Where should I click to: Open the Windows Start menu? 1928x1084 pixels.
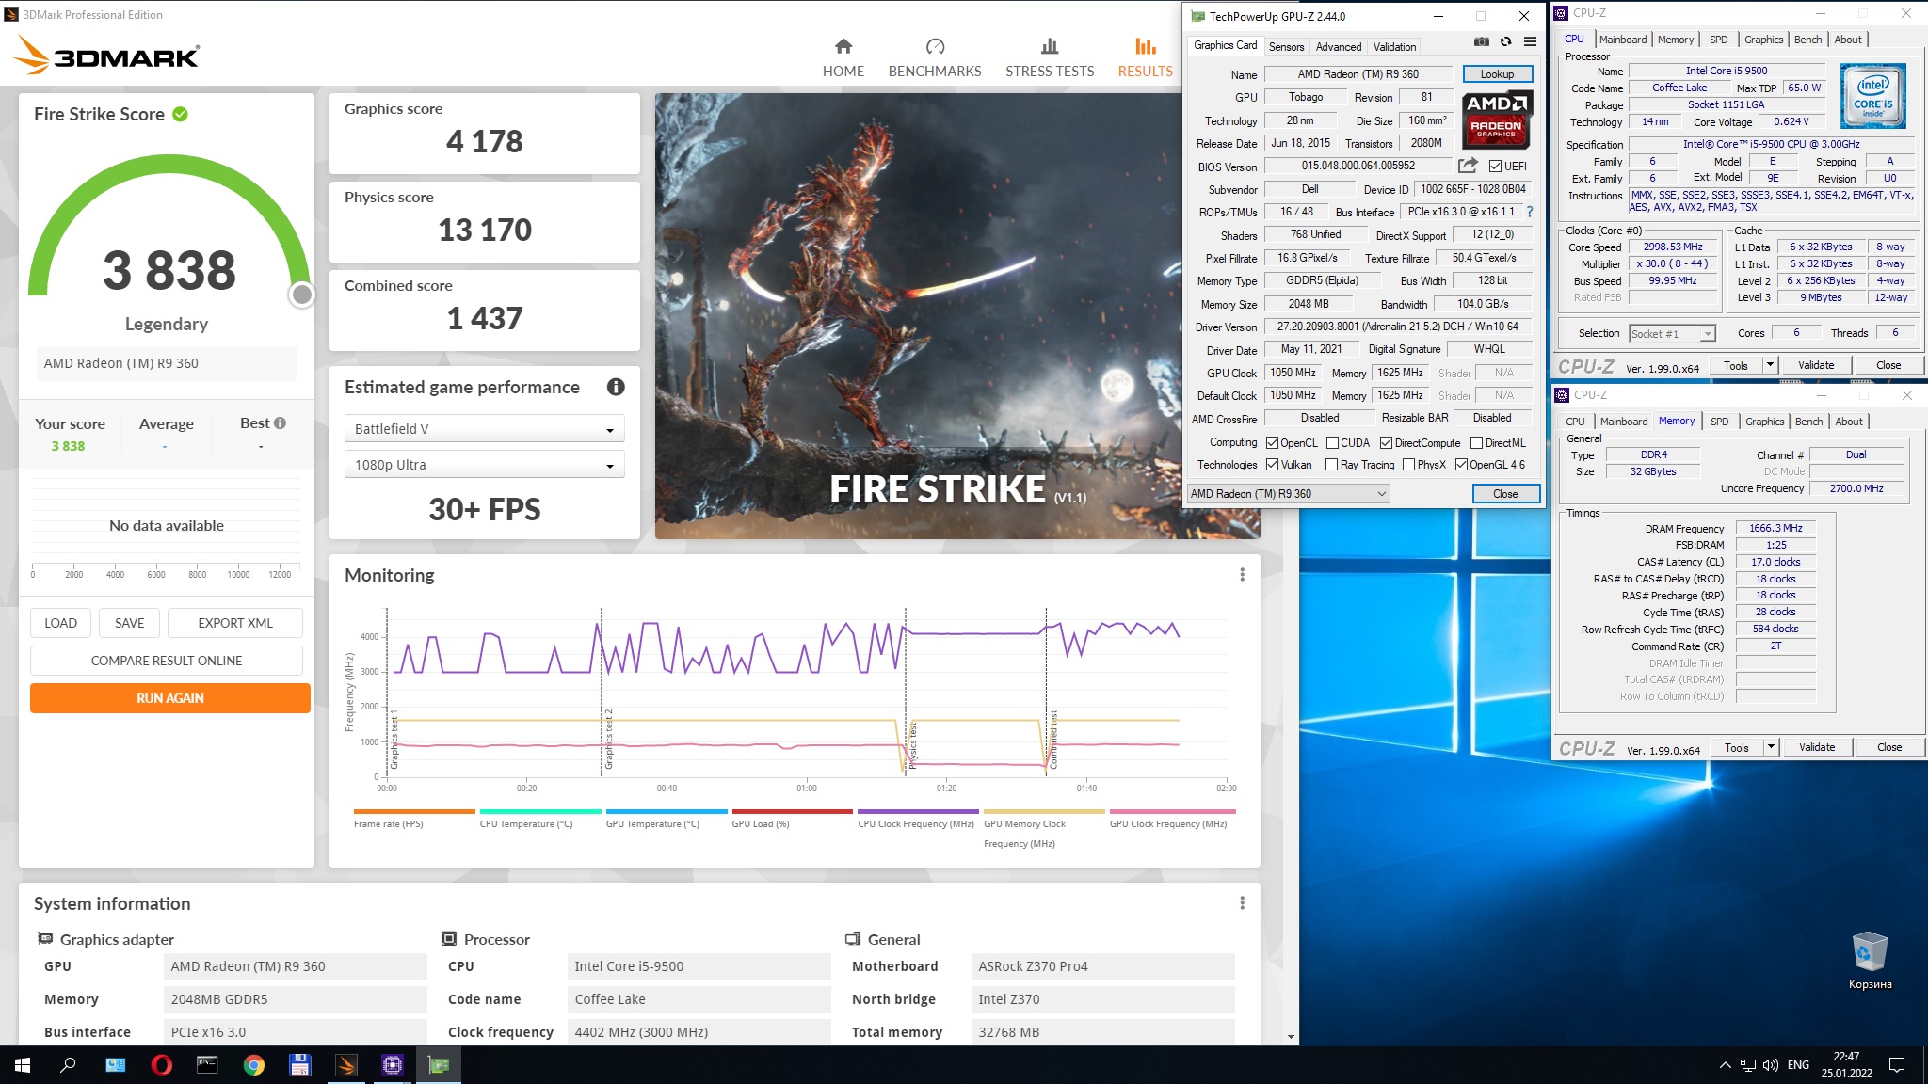(x=23, y=1065)
